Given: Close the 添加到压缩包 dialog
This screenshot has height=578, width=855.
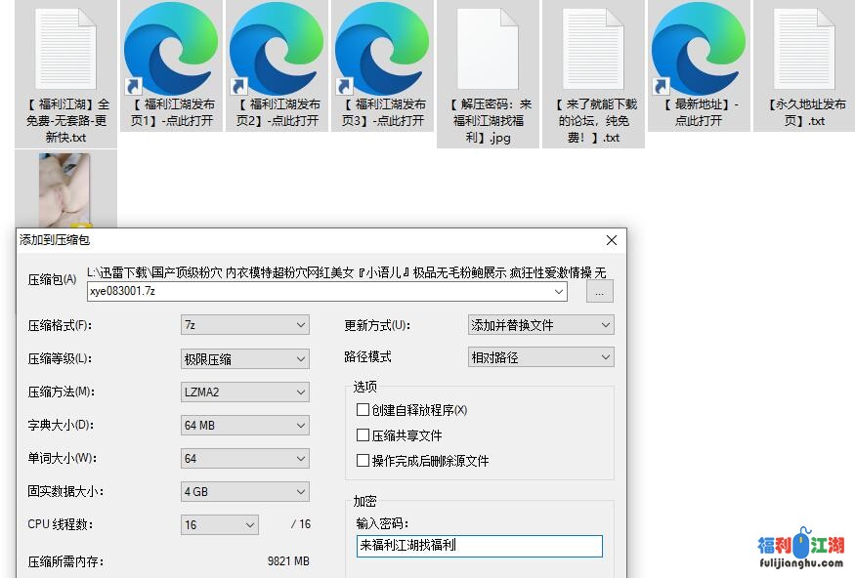Looking at the screenshot, I should [x=612, y=240].
